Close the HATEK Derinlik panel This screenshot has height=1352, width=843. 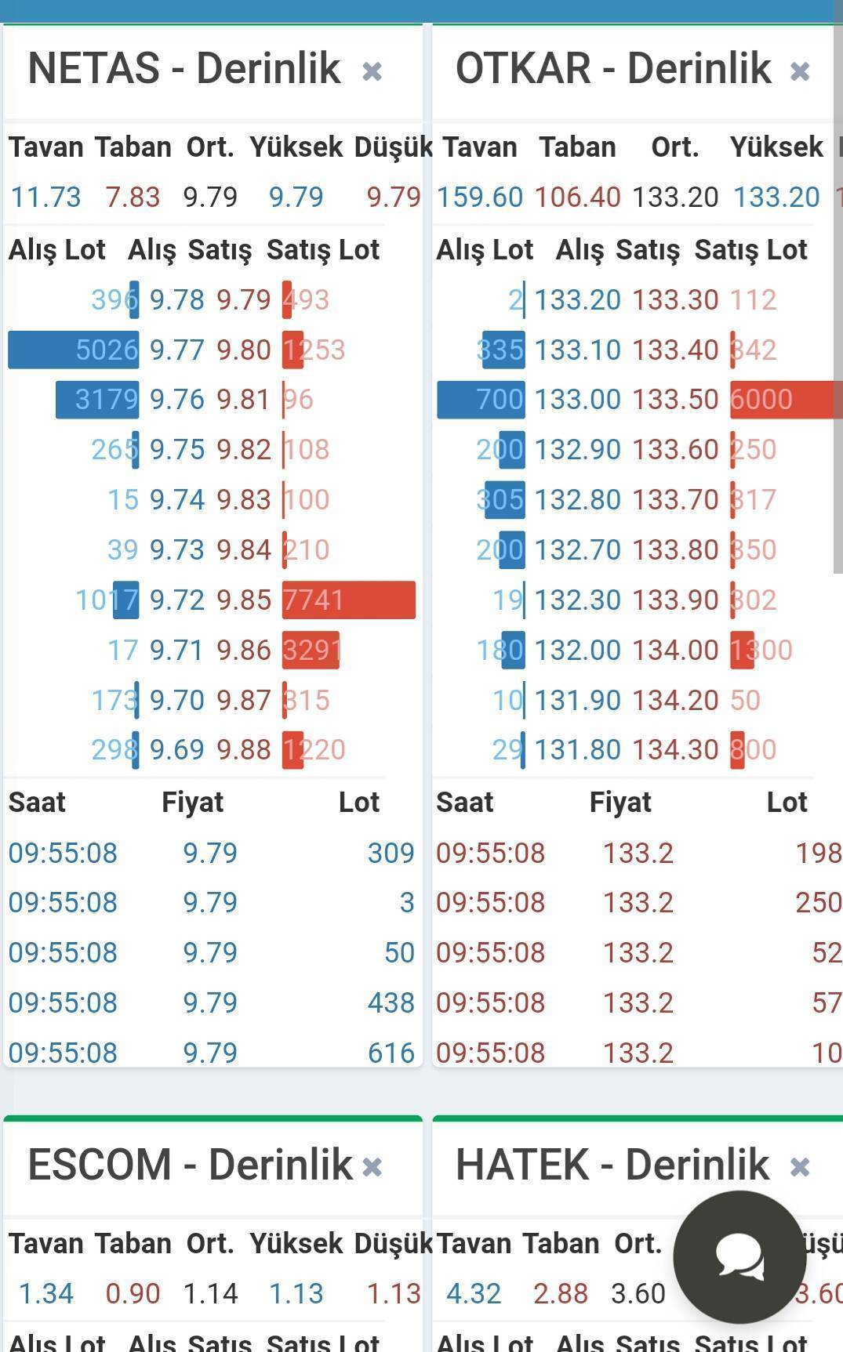click(799, 1167)
